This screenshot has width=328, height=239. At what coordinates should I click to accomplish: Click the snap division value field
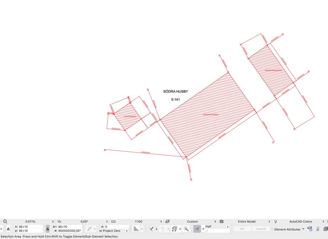pyautogui.click(x=217, y=231)
